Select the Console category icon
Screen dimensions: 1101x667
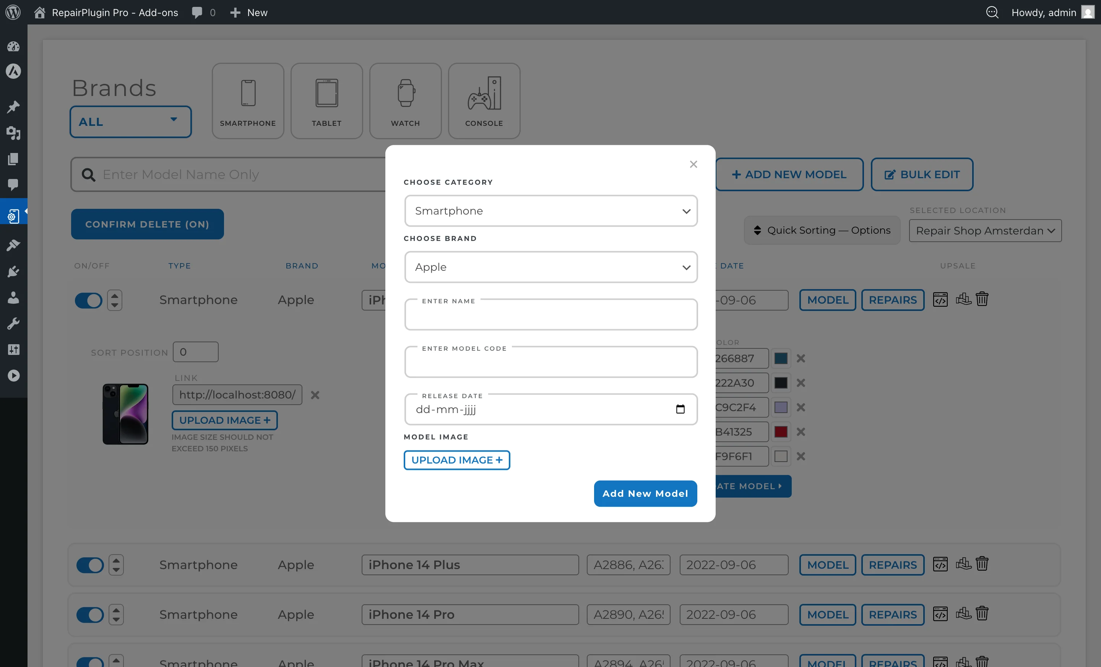pyautogui.click(x=484, y=100)
